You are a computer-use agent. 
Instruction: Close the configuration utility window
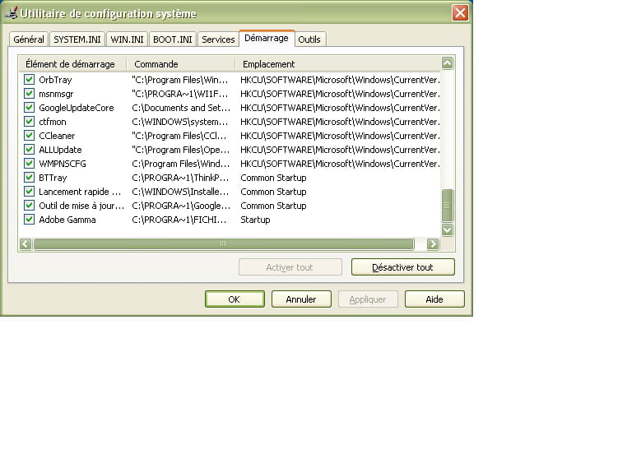[x=460, y=12]
